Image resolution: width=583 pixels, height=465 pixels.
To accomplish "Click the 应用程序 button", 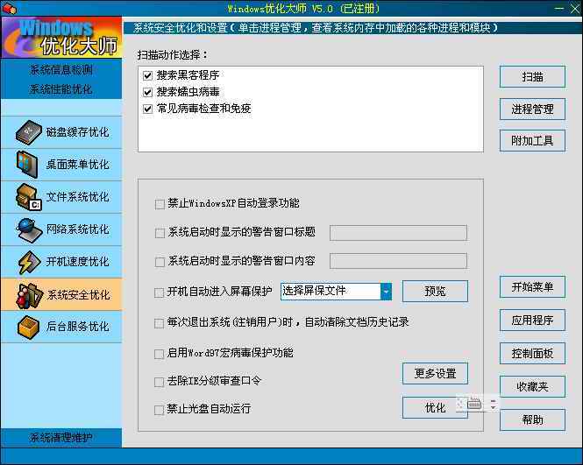I will [x=532, y=321].
